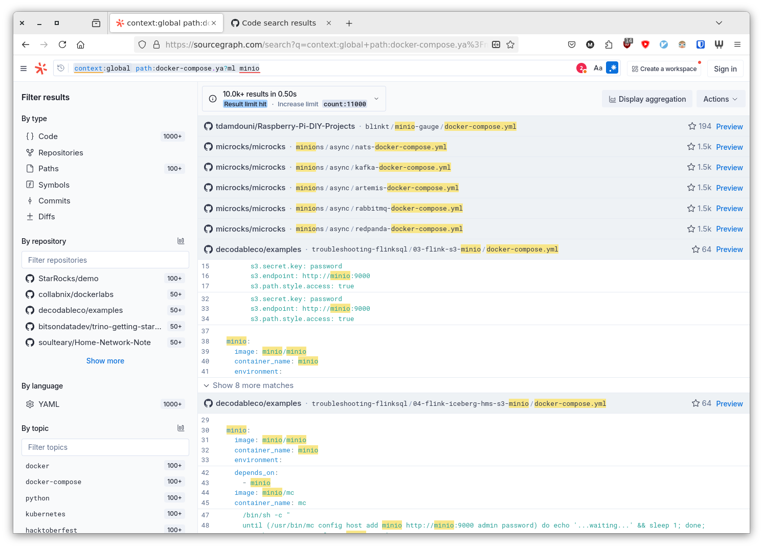Image resolution: width=763 pixels, height=548 pixels.
Task: Filter by Symbols type
Action: [x=105, y=185]
